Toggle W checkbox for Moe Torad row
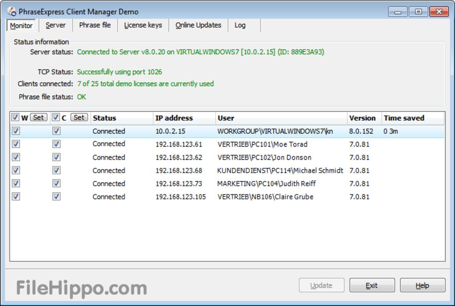 click(16, 144)
